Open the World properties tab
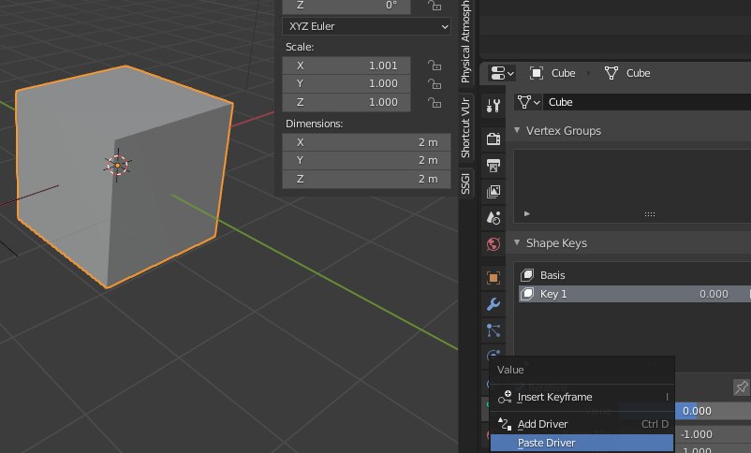Image resolution: width=751 pixels, height=453 pixels. pyautogui.click(x=493, y=244)
